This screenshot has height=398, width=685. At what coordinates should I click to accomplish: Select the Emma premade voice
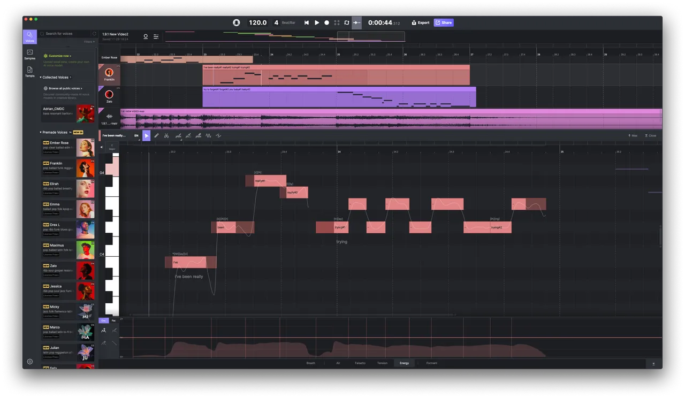point(68,209)
